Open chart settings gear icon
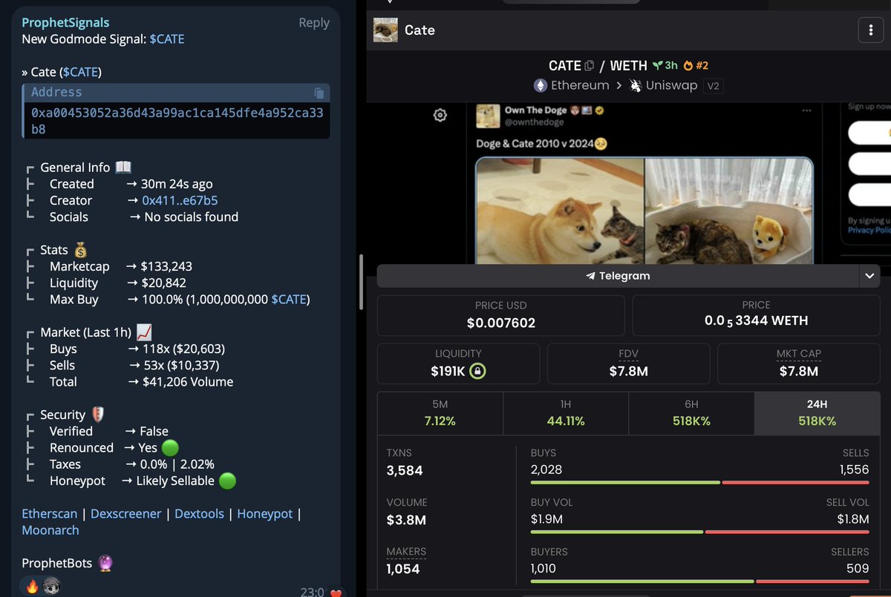Viewport: 891px width, 597px height. [440, 115]
